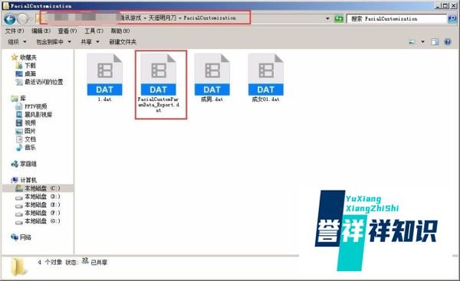Click the search magnifier icon
Viewport: 460px width, 281px height.
[452, 18]
